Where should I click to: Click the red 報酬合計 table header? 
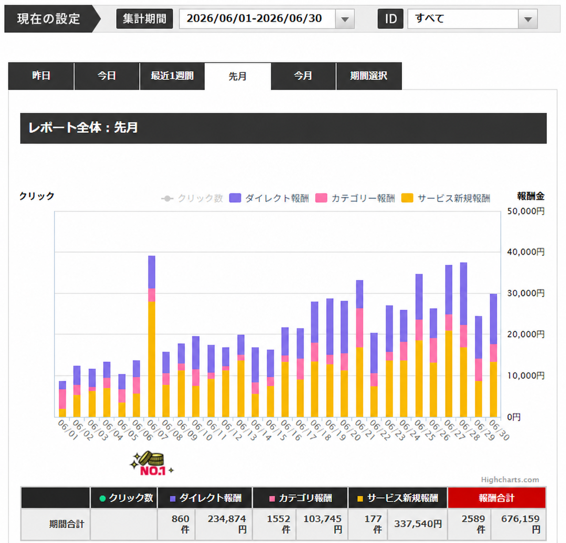(x=497, y=498)
